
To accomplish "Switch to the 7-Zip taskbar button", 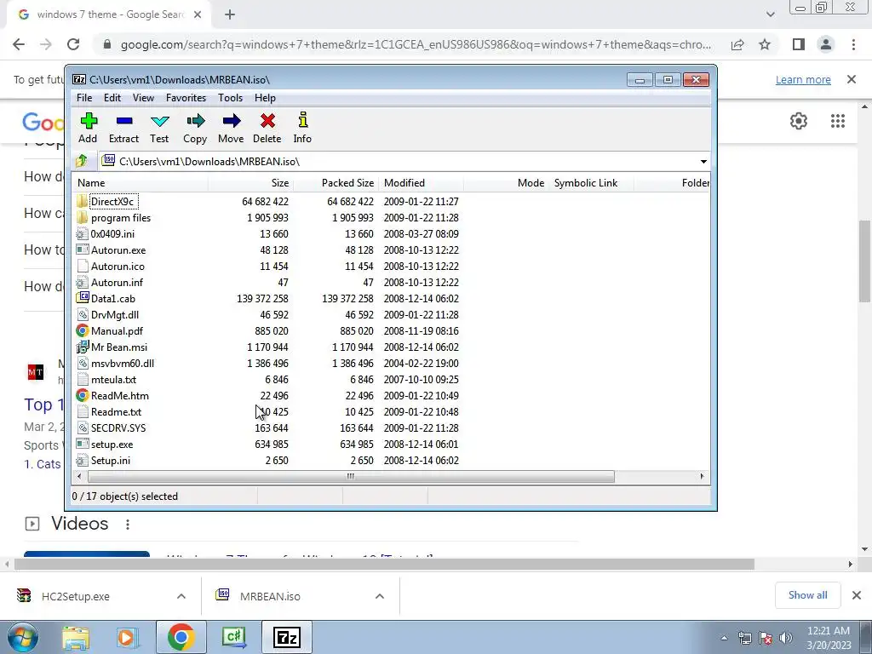I will [x=287, y=637].
